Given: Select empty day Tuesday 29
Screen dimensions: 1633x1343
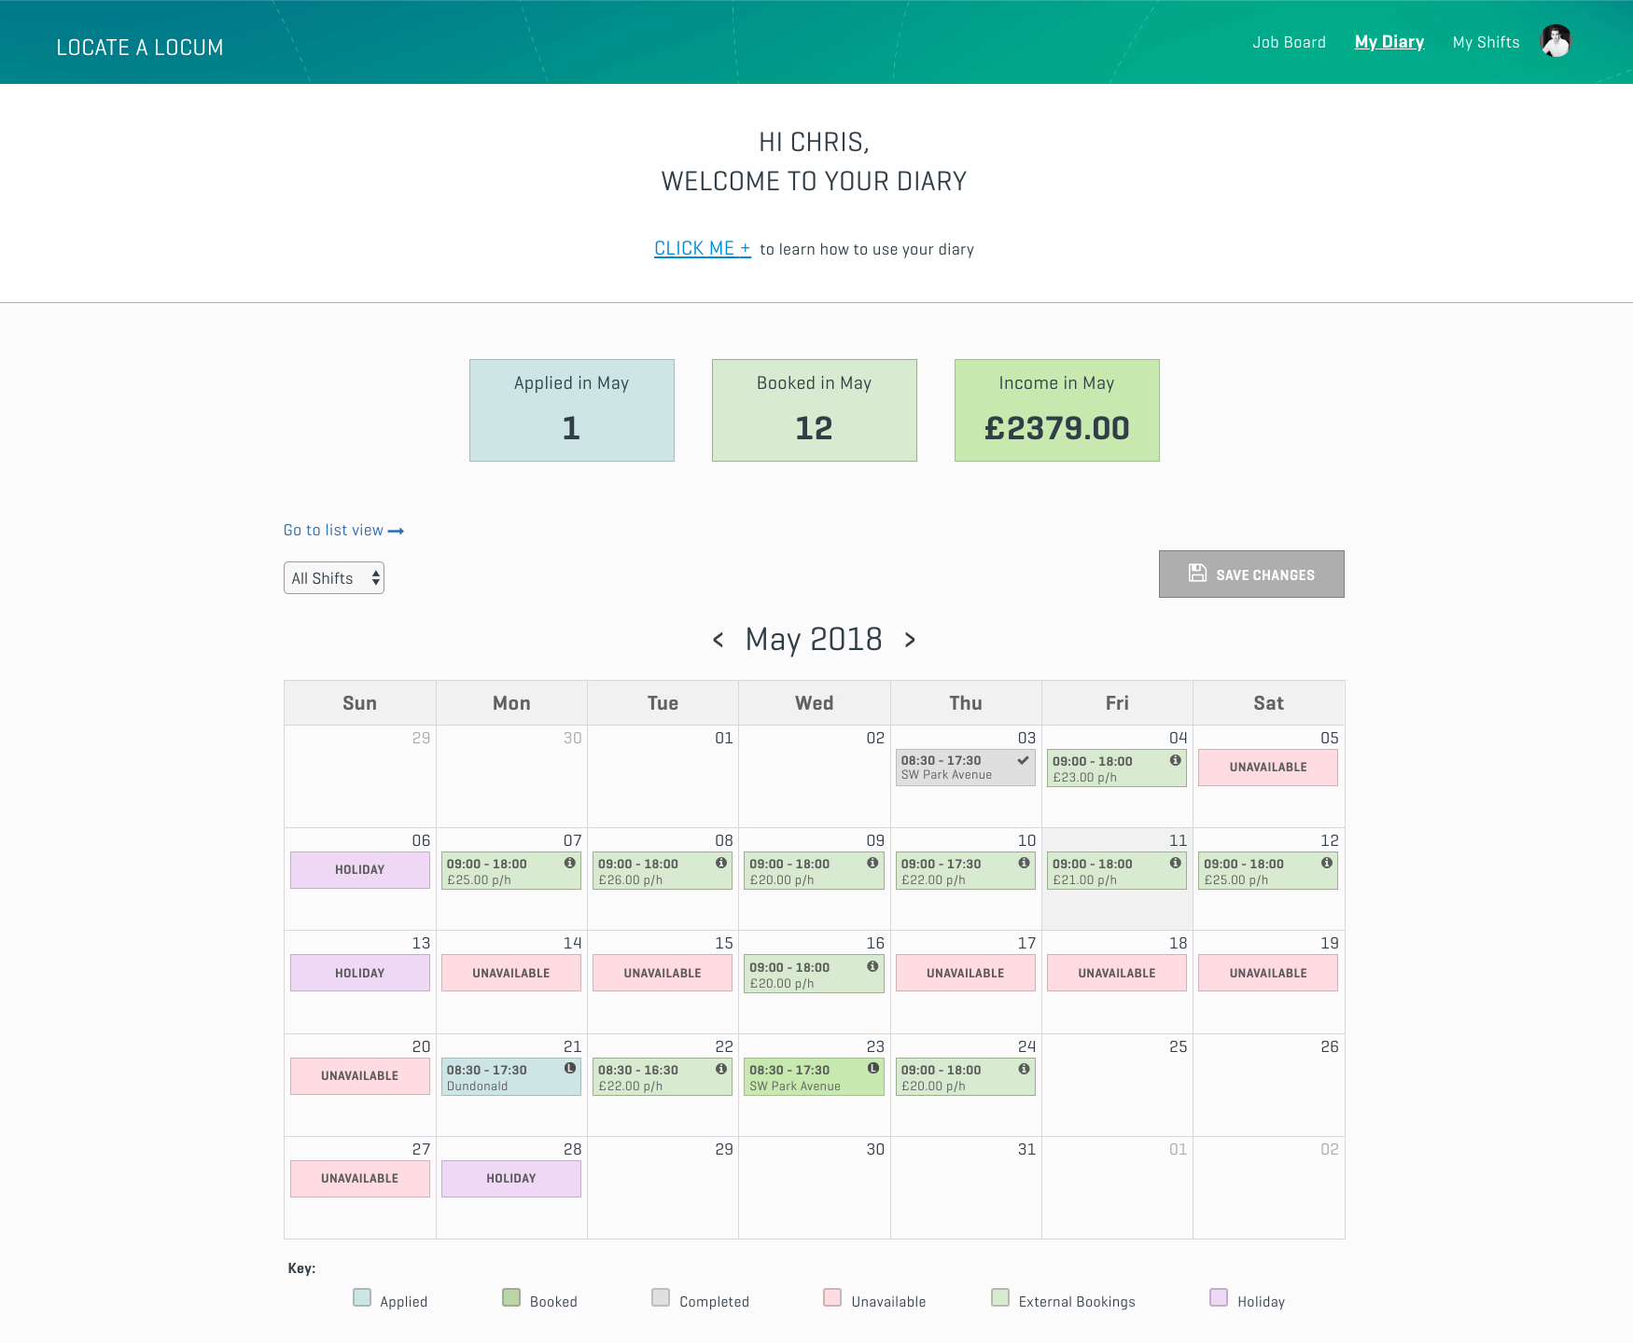Looking at the screenshot, I should (x=663, y=1187).
